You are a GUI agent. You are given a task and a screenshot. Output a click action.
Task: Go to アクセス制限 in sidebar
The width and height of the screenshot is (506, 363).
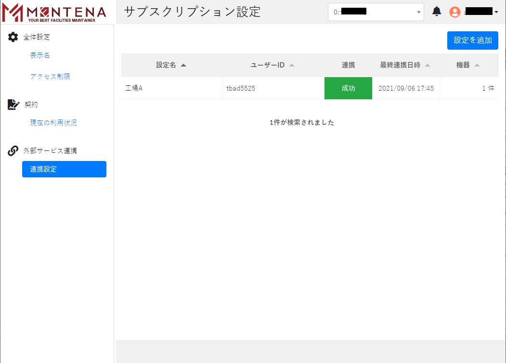pyautogui.click(x=50, y=77)
